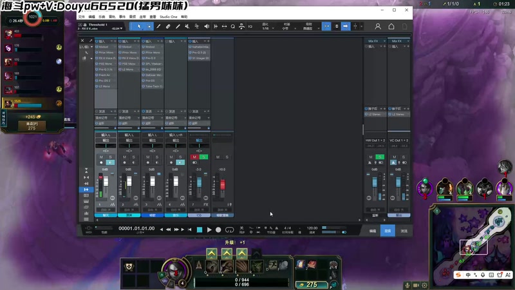The height and width of the screenshot is (290, 515).
Task: Switch to the Mix tab at bottom right
Action: pyautogui.click(x=388, y=230)
